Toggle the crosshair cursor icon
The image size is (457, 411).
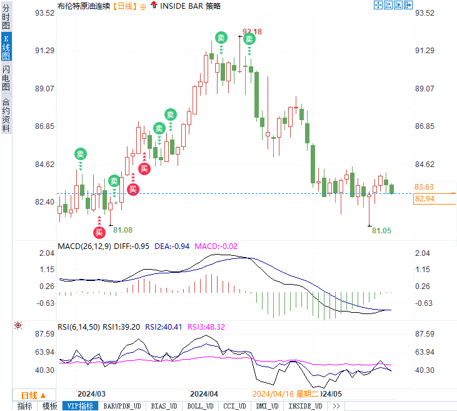(x=378, y=5)
